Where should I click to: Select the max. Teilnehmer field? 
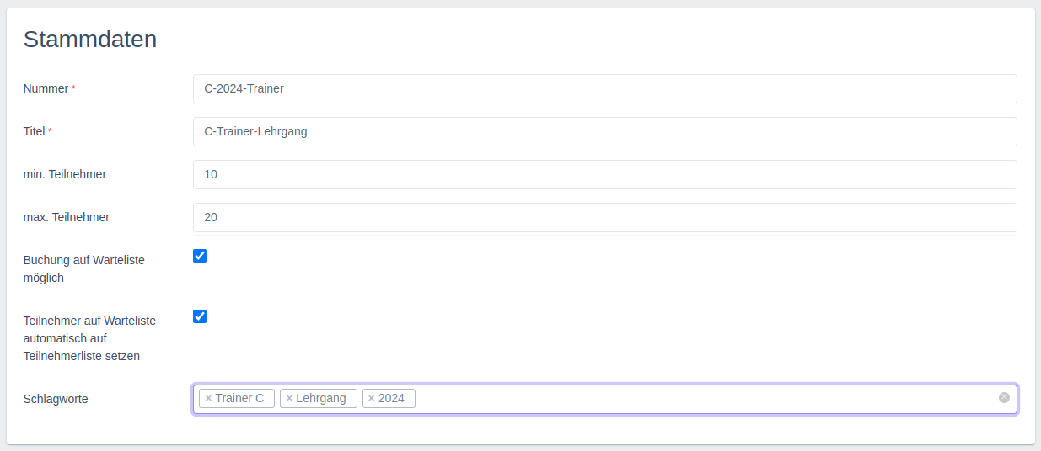(604, 217)
